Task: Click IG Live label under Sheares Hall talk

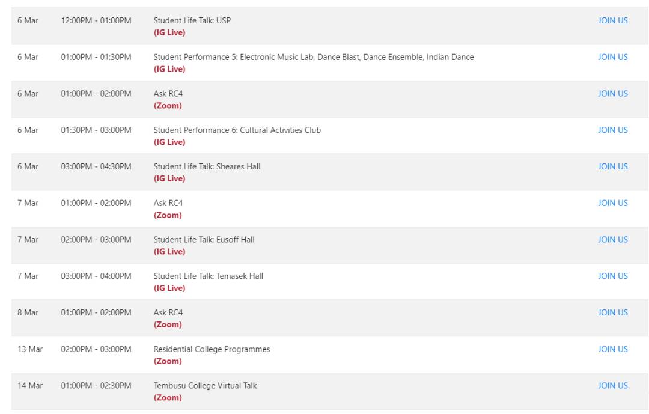Action: (x=169, y=178)
